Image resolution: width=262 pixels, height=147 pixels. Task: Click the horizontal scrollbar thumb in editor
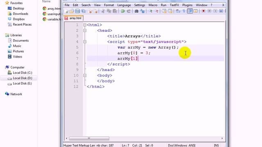pyautogui.click(x=89, y=138)
